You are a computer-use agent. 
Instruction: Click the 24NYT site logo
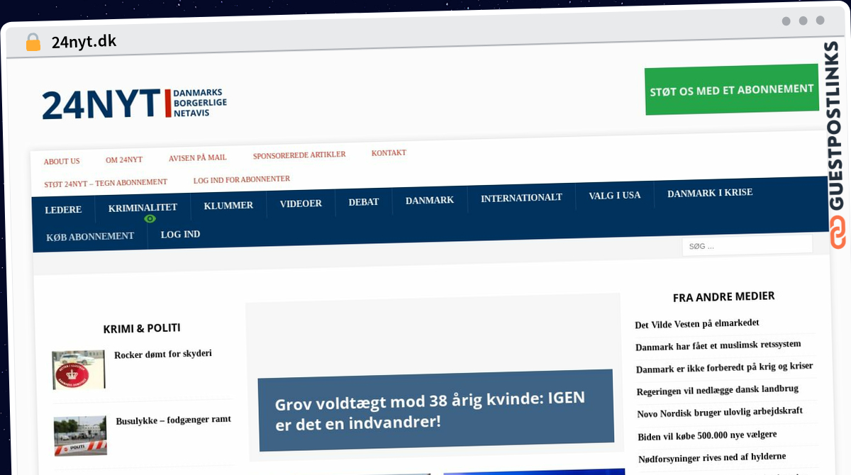pos(134,104)
